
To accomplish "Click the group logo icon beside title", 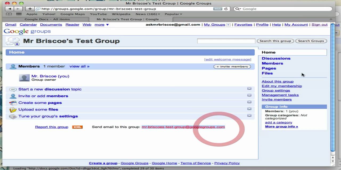I will [13, 41].
